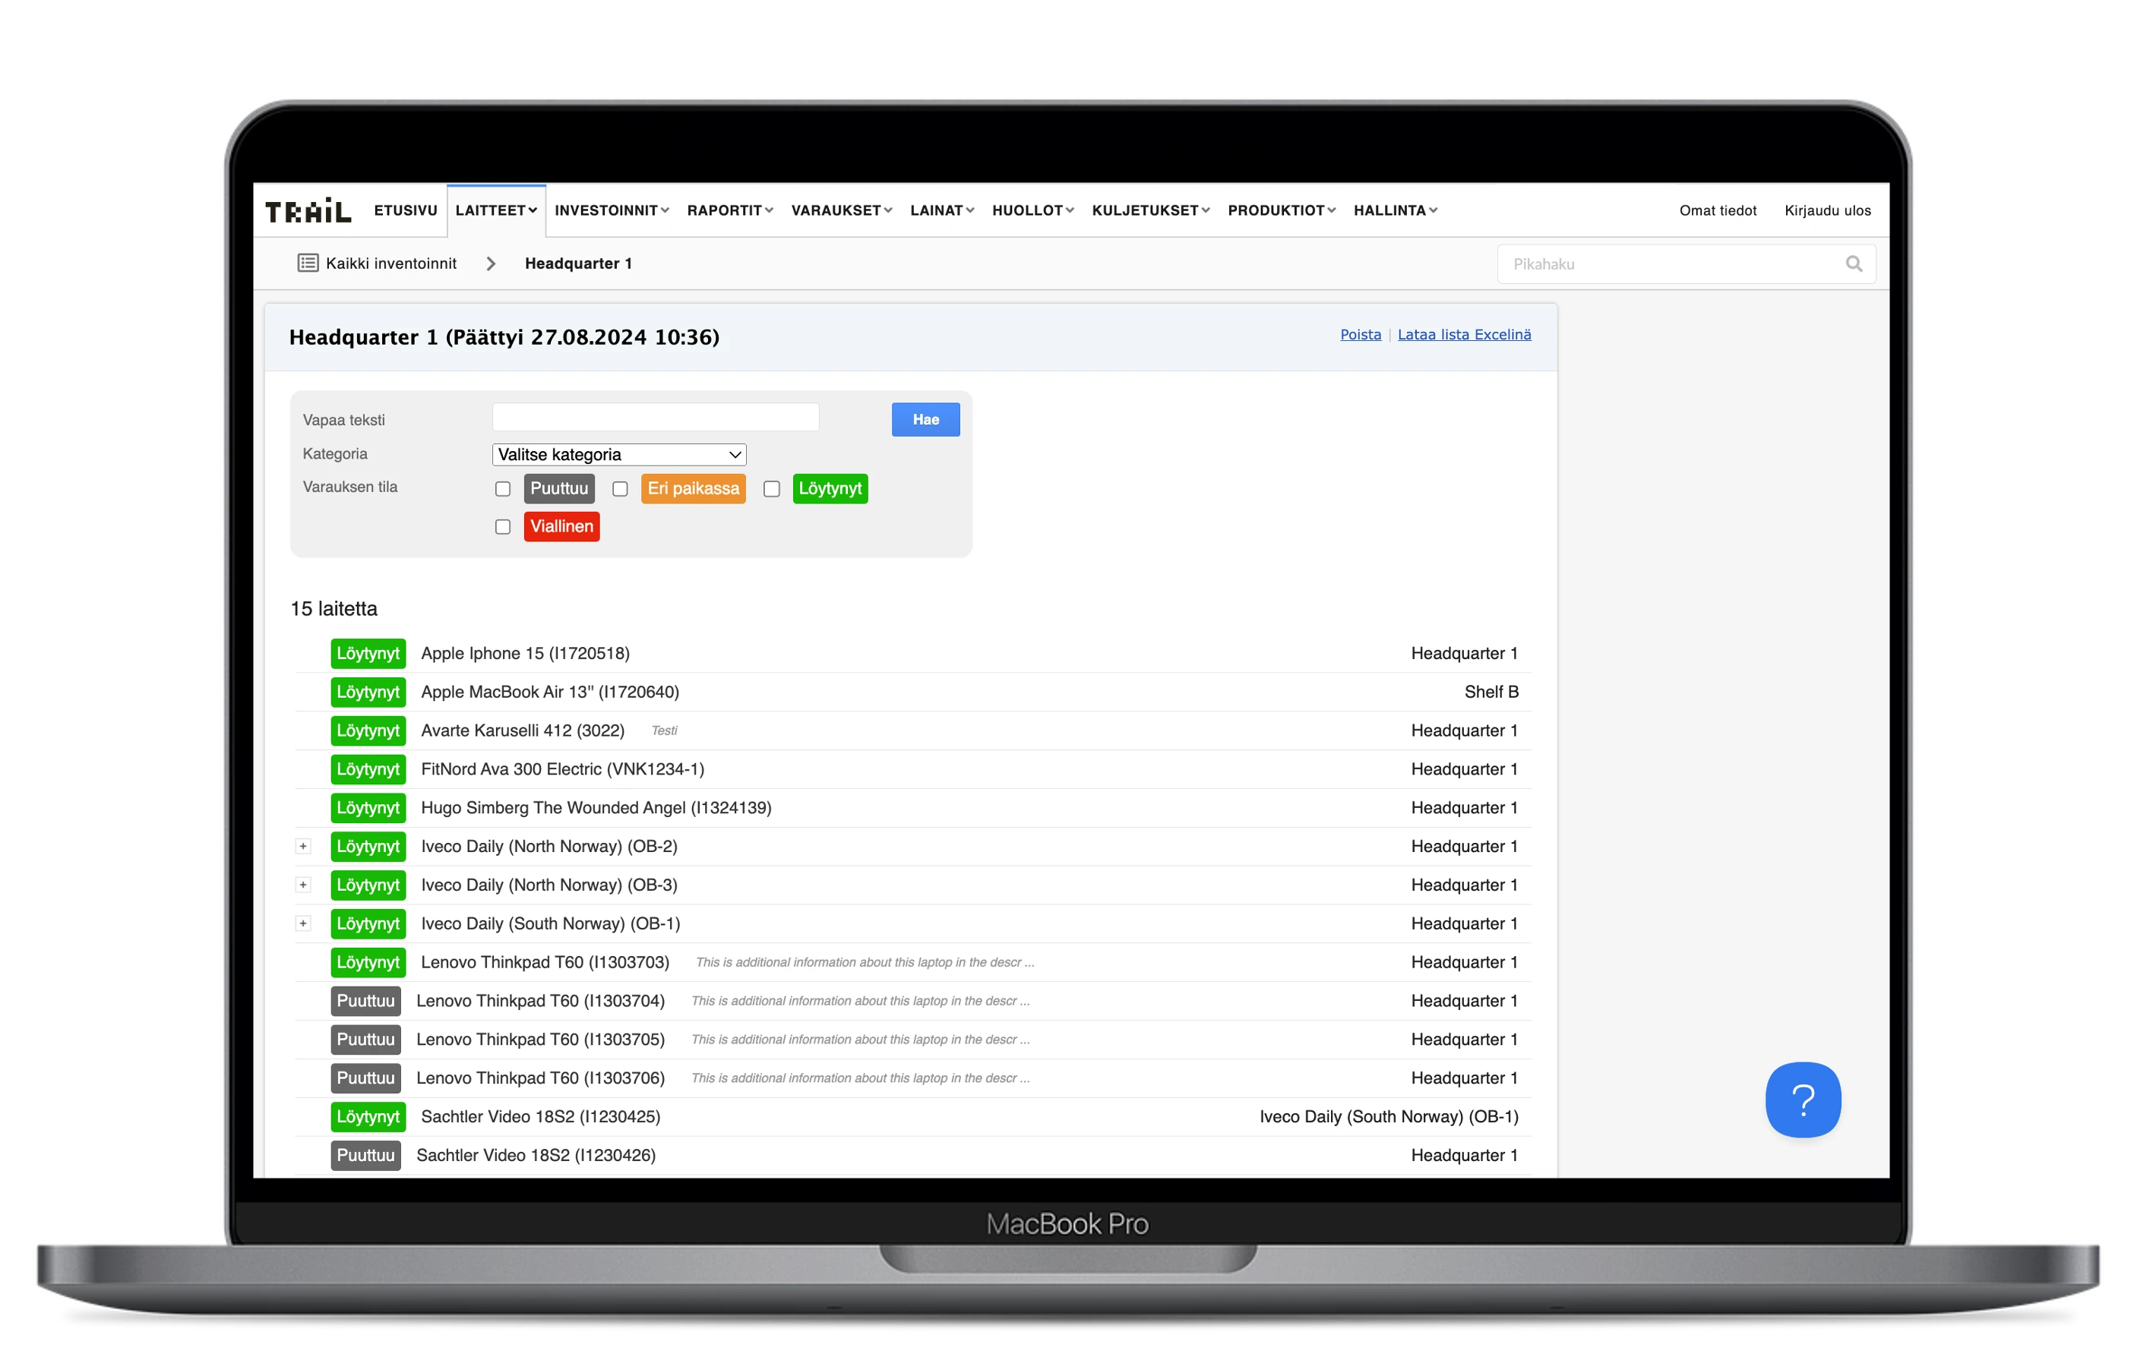Click the TRAIL logo

308,211
